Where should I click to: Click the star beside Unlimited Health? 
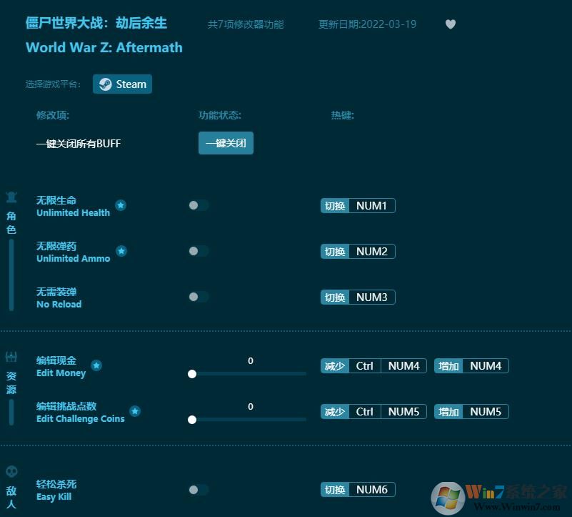coord(121,205)
